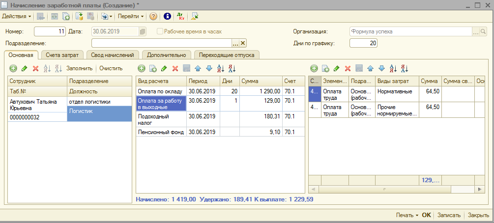The image size is (494, 223).
Task: Clear the Подразделение field with the X button
Action: [242, 43]
